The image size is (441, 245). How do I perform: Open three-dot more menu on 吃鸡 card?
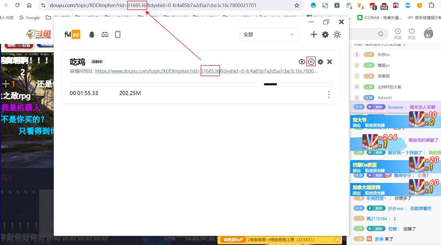point(329,94)
